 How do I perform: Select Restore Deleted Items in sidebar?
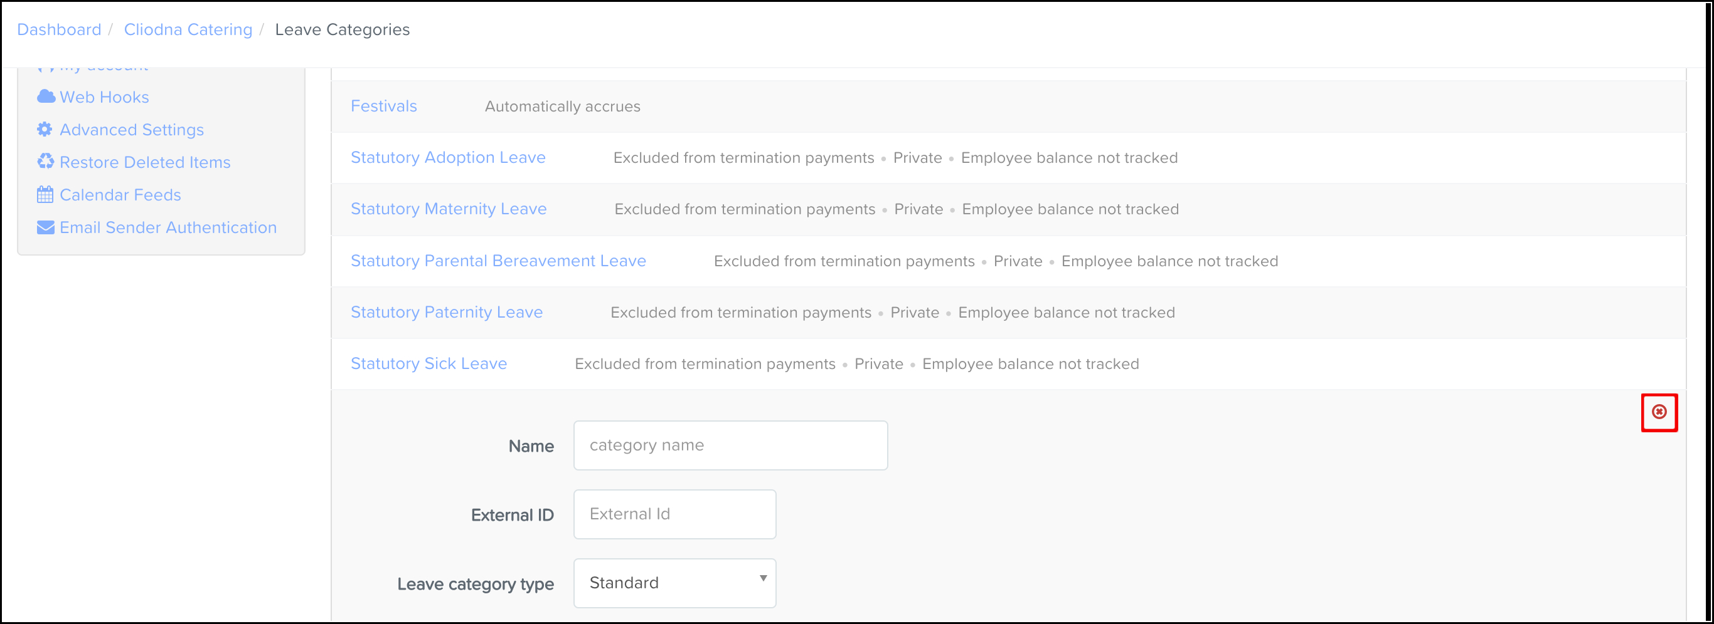[x=145, y=162]
